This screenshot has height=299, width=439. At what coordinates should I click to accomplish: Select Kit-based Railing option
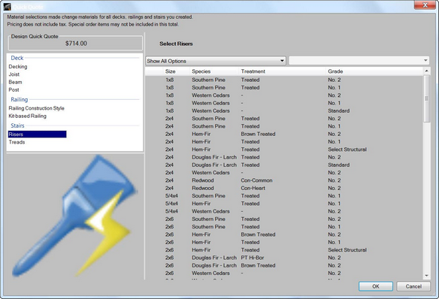coord(27,116)
